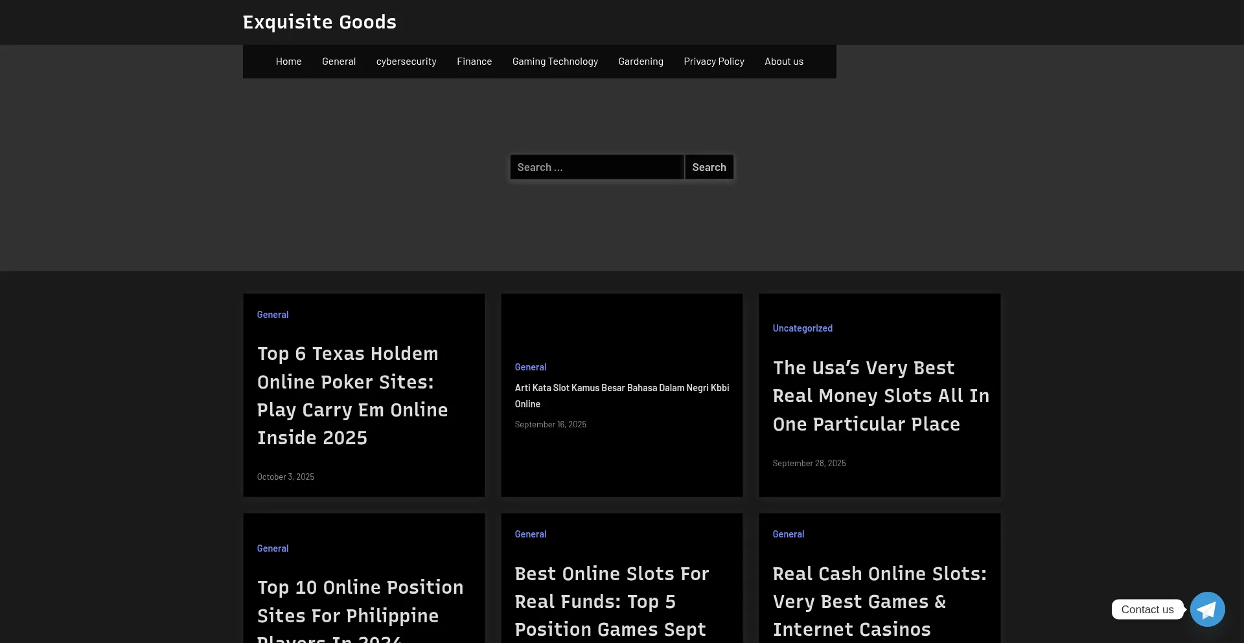The image size is (1244, 643).
Task: Select cybersecurity in the navigation bar
Action: click(x=406, y=62)
